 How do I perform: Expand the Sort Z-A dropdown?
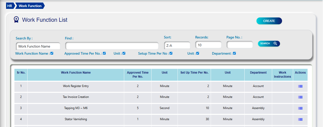tap(177, 45)
